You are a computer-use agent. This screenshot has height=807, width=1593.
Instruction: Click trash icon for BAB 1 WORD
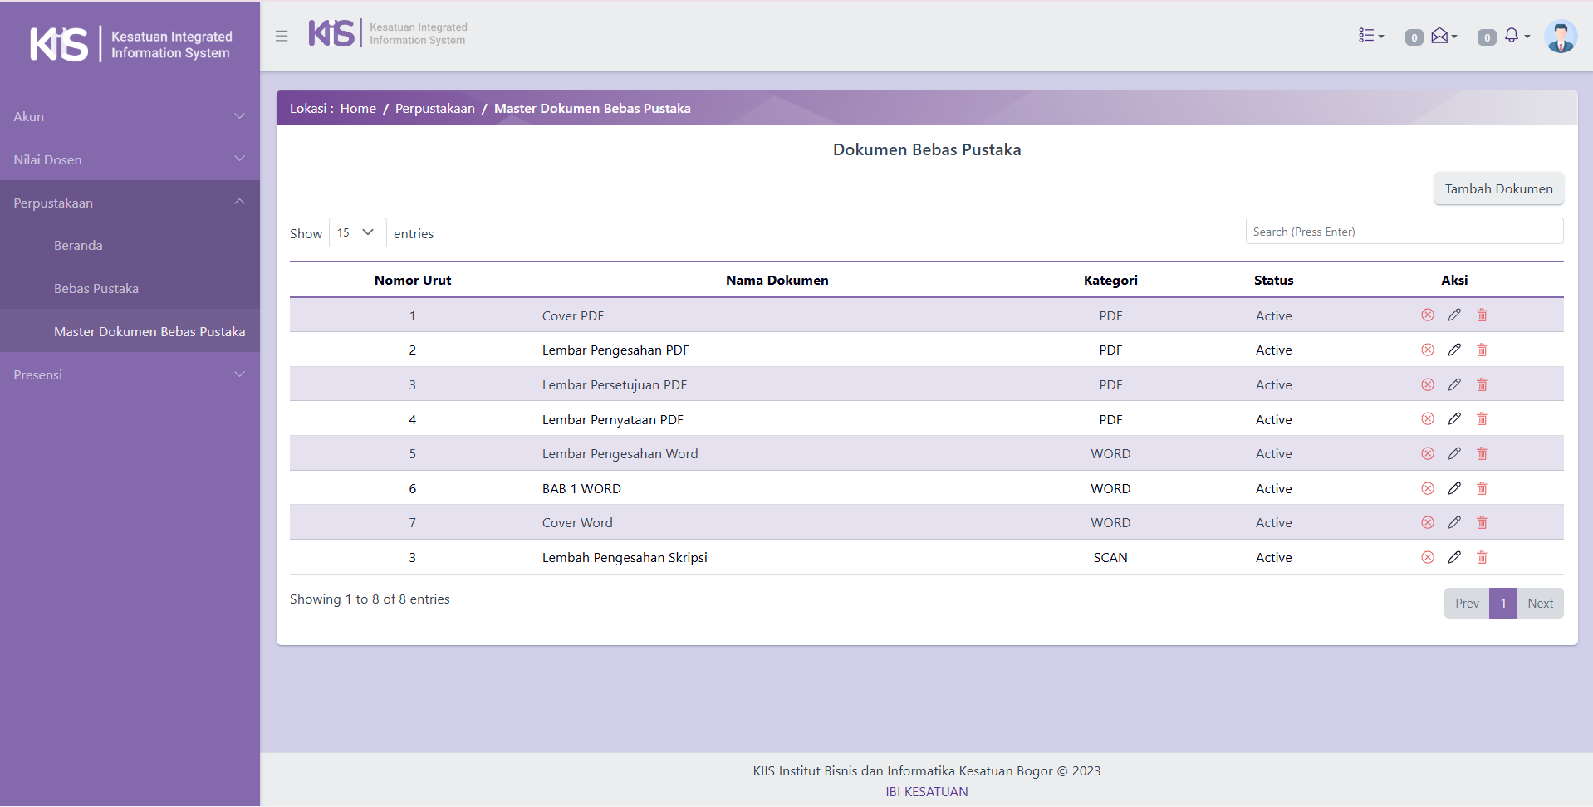click(x=1482, y=489)
